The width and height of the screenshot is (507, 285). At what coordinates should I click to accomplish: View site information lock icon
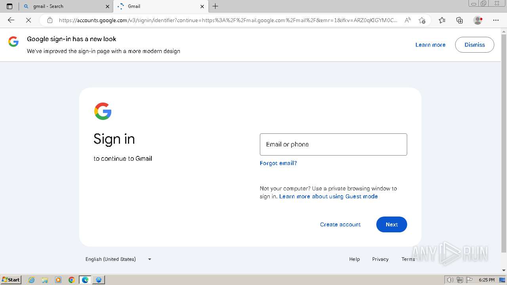(50, 20)
